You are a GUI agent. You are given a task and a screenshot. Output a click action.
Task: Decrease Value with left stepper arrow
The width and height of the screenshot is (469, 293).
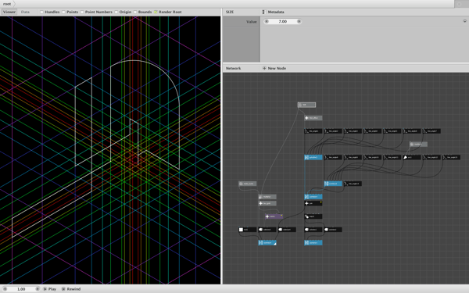click(267, 22)
